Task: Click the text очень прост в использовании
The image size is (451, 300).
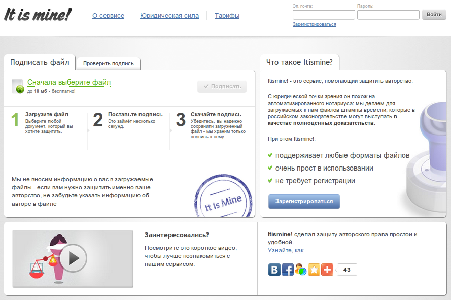Action: click(x=324, y=168)
